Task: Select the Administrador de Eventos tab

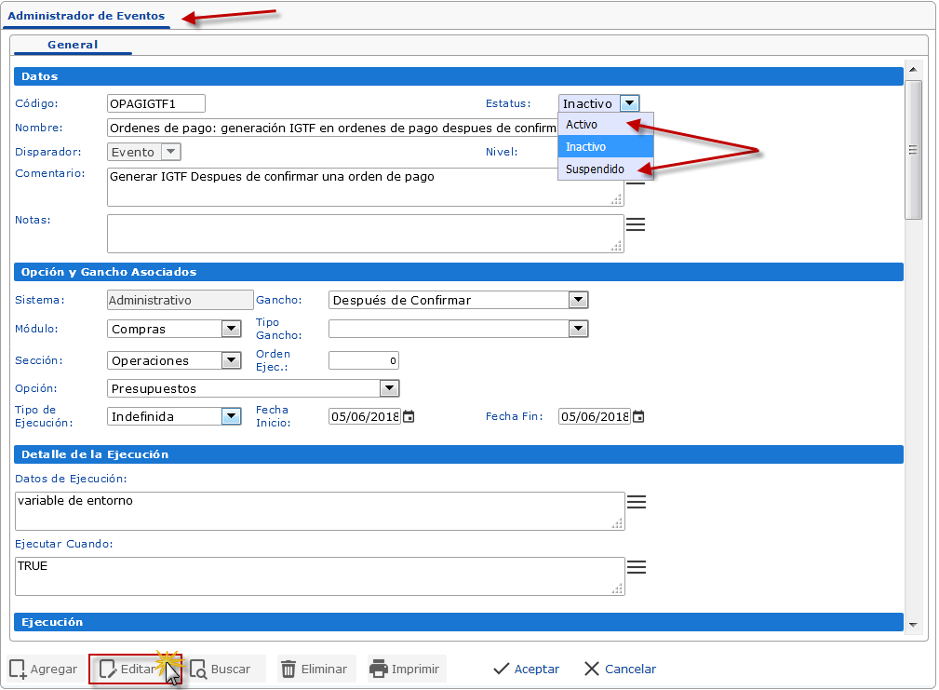Action: coord(87,16)
